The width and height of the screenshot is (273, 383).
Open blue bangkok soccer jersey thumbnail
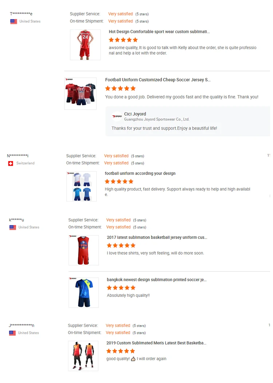coord(83,293)
